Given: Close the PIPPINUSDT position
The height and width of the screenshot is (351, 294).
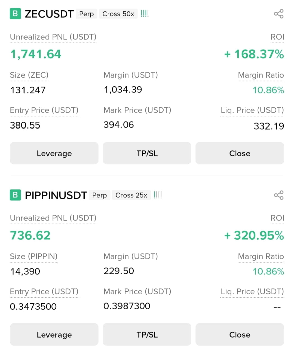Looking at the screenshot, I should 240,334.
